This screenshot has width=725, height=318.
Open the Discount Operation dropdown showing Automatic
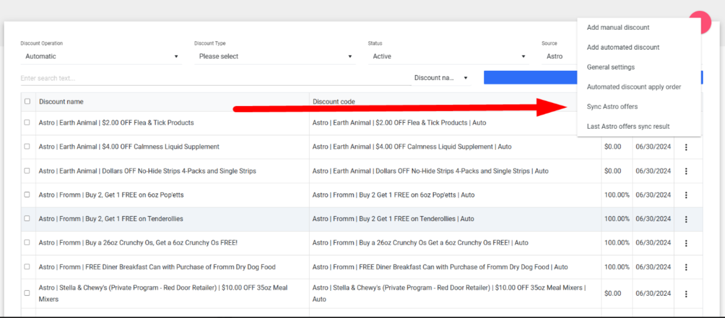click(x=101, y=56)
